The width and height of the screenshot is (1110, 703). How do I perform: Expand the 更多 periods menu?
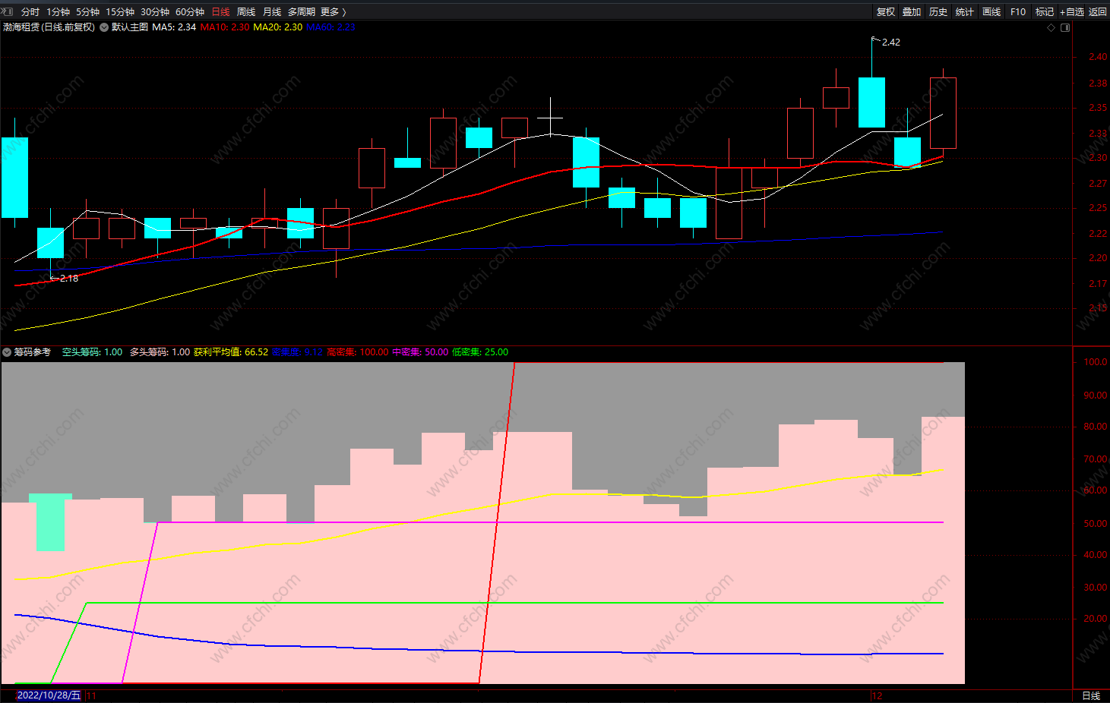334,11
